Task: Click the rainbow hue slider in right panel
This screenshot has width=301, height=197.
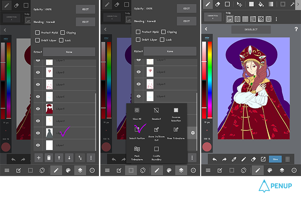Action: 210,80
